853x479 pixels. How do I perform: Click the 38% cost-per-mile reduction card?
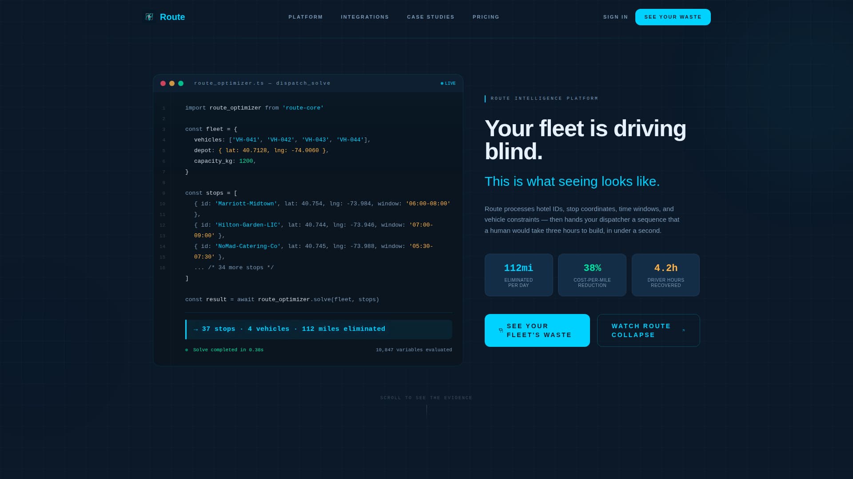pos(592,275)
